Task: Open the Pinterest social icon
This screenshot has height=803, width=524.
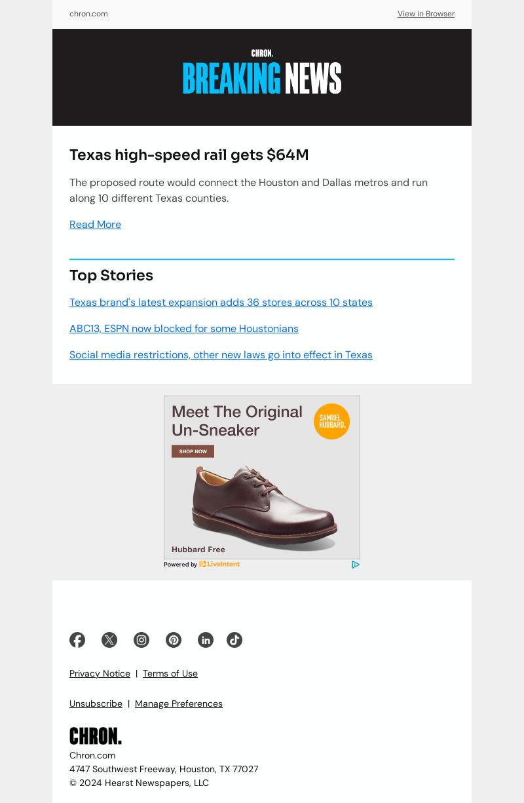Action: pos(174,640)
